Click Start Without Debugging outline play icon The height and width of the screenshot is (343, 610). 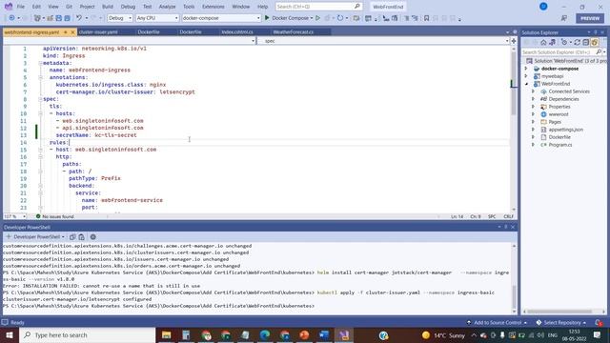click(317, 18)
